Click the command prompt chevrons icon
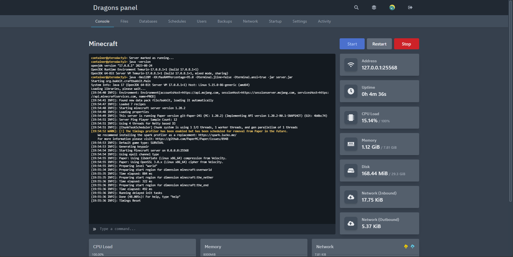The height and width of the screenshot is (257, 513). pos(94,229)
